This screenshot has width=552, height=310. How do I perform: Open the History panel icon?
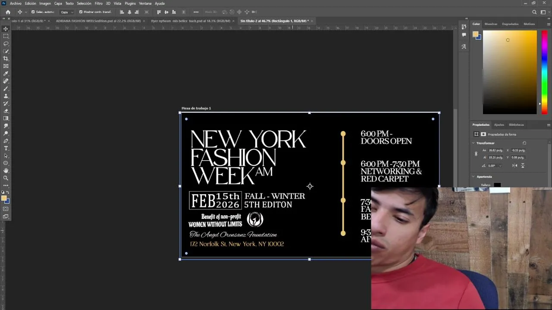tap(464, 27)
